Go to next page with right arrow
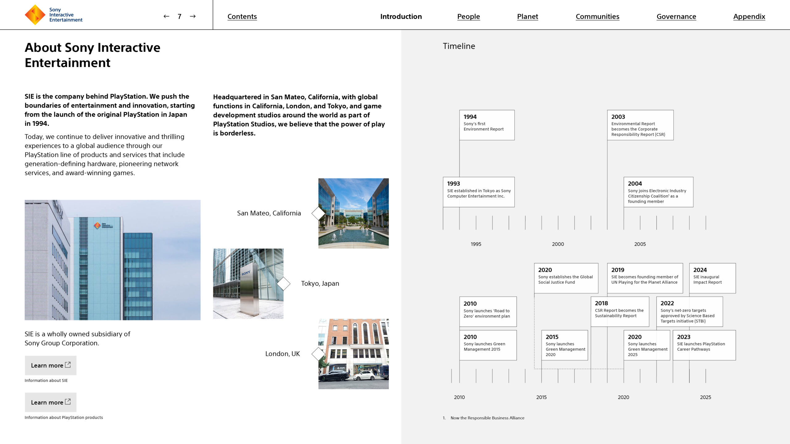This screenshot has height=444, width=790. coord(193,16)
